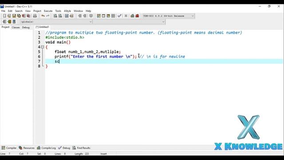The width and height of the screenshot is (284, 160).
Task: Click the closing brace on line 8
Action: pos(47,66)
